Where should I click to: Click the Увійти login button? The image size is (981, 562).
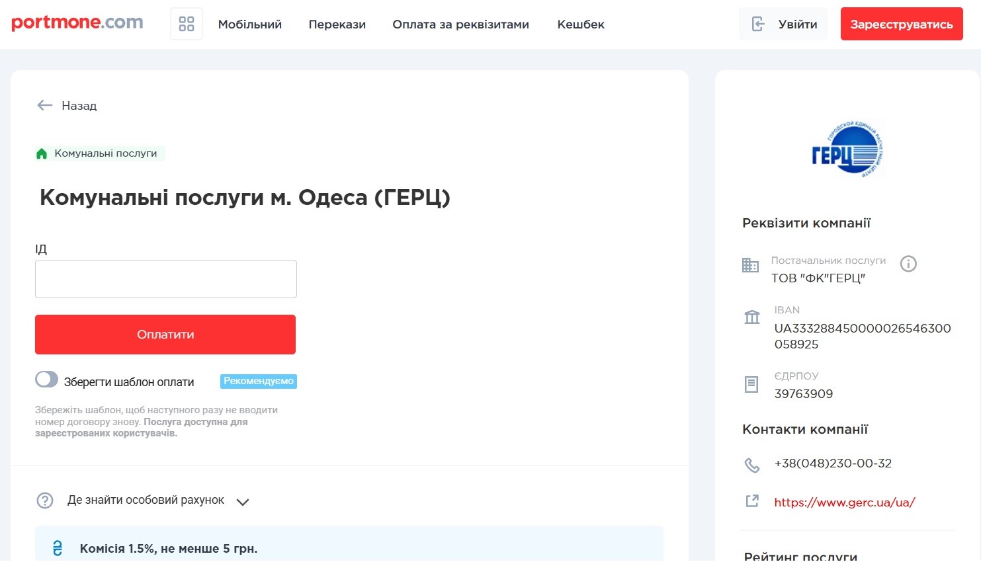pos(783,24)
